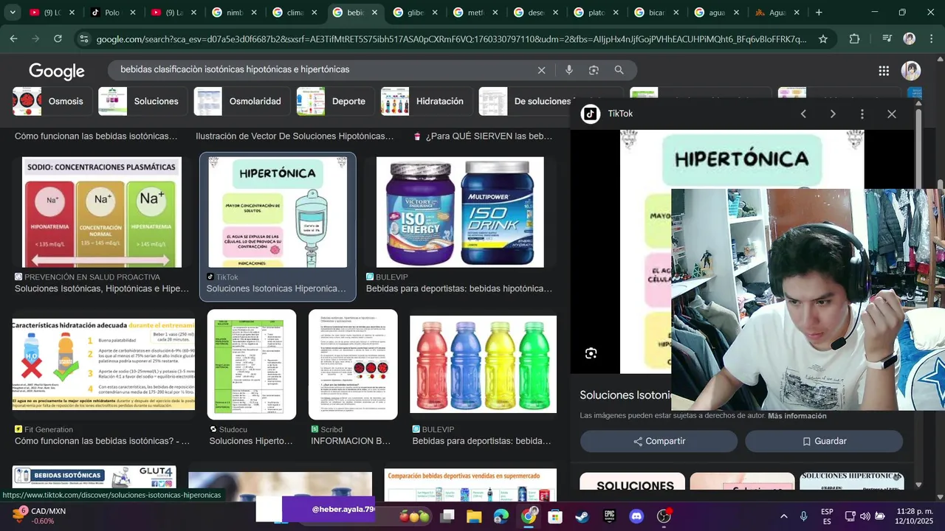Open the Chrome three-dot menu
Viewport: 945px width, 531px height.
pos(931,39)
